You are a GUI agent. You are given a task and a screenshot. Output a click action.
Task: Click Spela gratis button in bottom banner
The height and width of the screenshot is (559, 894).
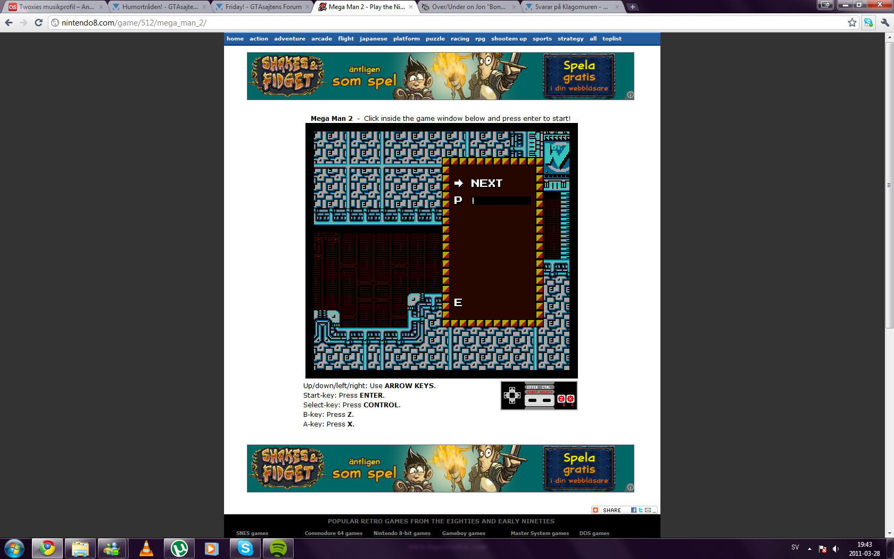[x=579, y=468]
